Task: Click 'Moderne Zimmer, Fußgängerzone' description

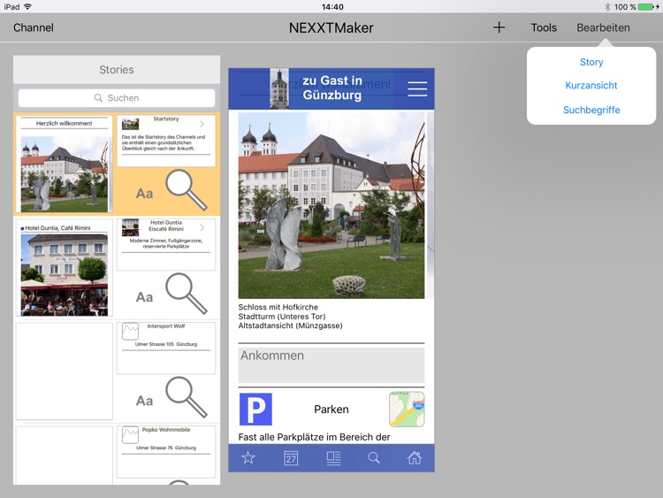Action: 166,243
